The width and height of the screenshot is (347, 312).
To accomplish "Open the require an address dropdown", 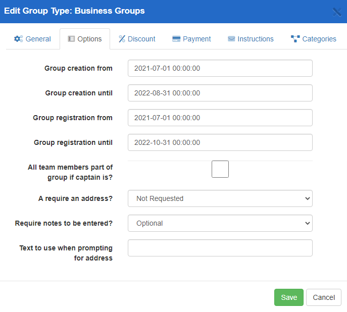I will click(x=220, y=198).
